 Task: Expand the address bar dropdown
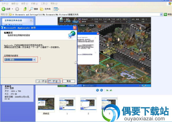tap(161, 14)
